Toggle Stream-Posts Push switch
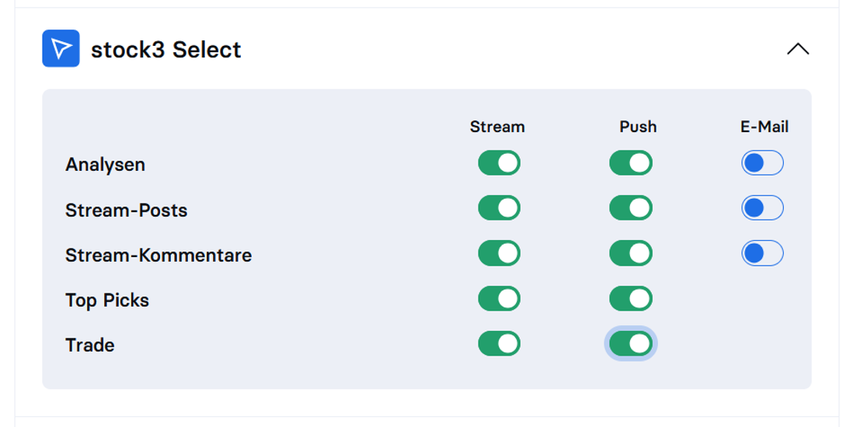This screenshot has width=853, height=427. pyautogui.click(x=631, y=208)
